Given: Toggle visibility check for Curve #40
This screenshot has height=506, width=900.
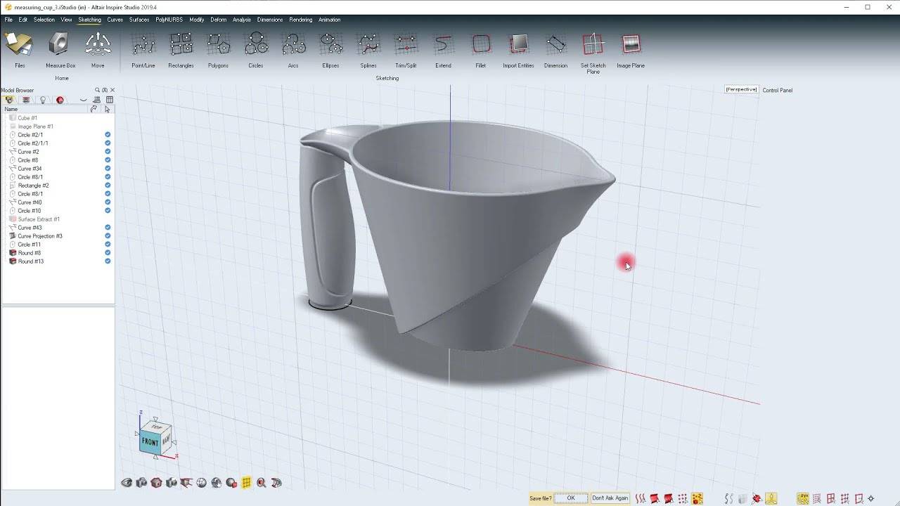Looking at the screenshot, I should (x=108, y=202).
